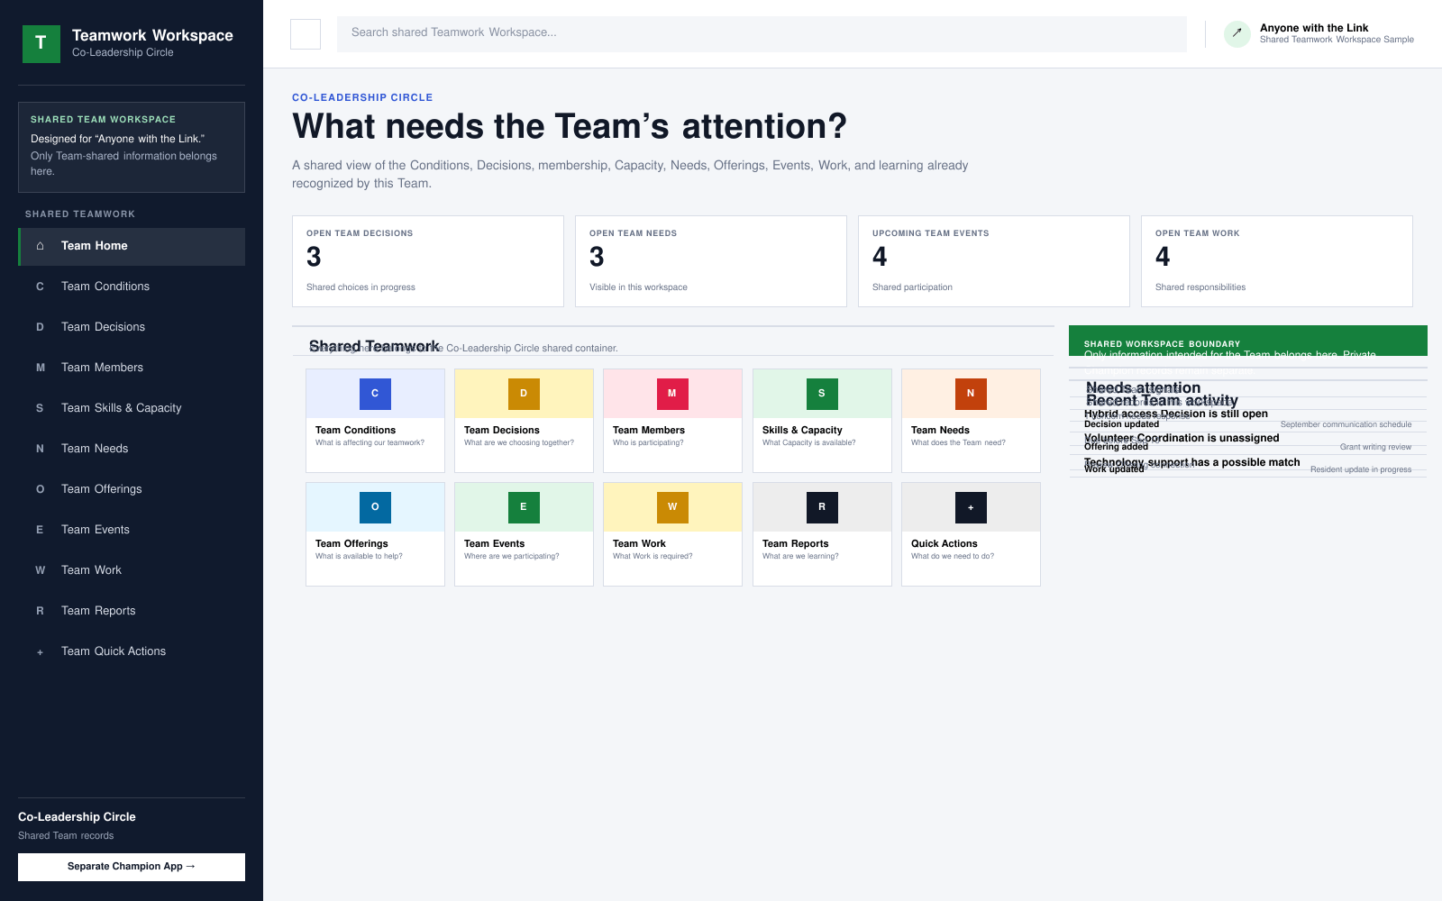Open Team Members in the sidebar
The height and width of the screenshot is (901, 1442).
[132, 368]
